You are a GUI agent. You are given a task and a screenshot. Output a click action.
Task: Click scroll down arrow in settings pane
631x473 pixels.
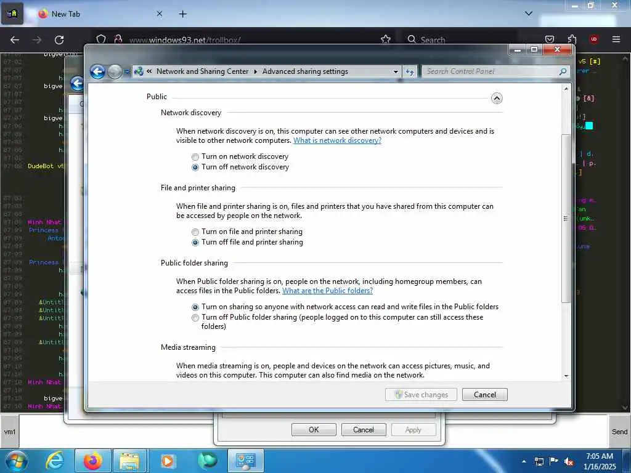566,376
